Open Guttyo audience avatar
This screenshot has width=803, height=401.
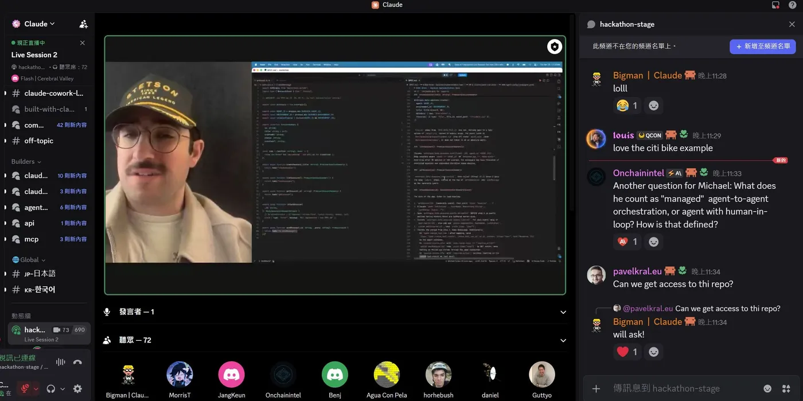click(542, 375)
